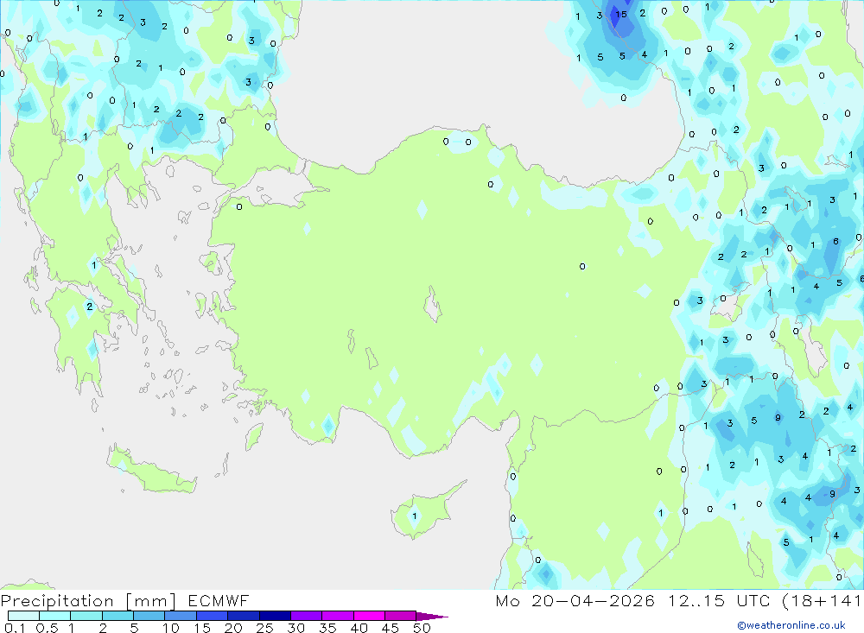864x633 pixels.
Task: Click the 0.5–1 mm legend color box
Action: tap(55, 616)
